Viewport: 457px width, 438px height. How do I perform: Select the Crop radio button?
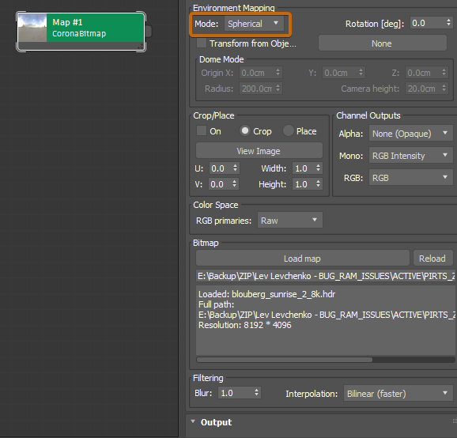(245, 130)
